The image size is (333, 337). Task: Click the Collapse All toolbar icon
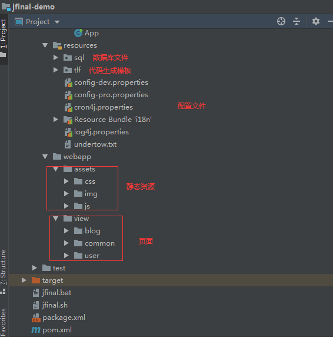pyautogui.click(x=297, y=21)
